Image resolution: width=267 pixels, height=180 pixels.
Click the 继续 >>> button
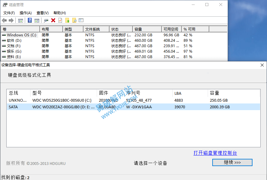[232, 162]
